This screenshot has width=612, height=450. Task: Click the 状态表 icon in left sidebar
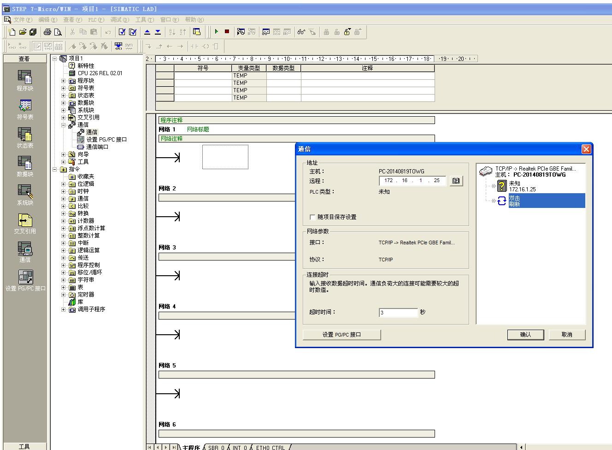point(25,138)
